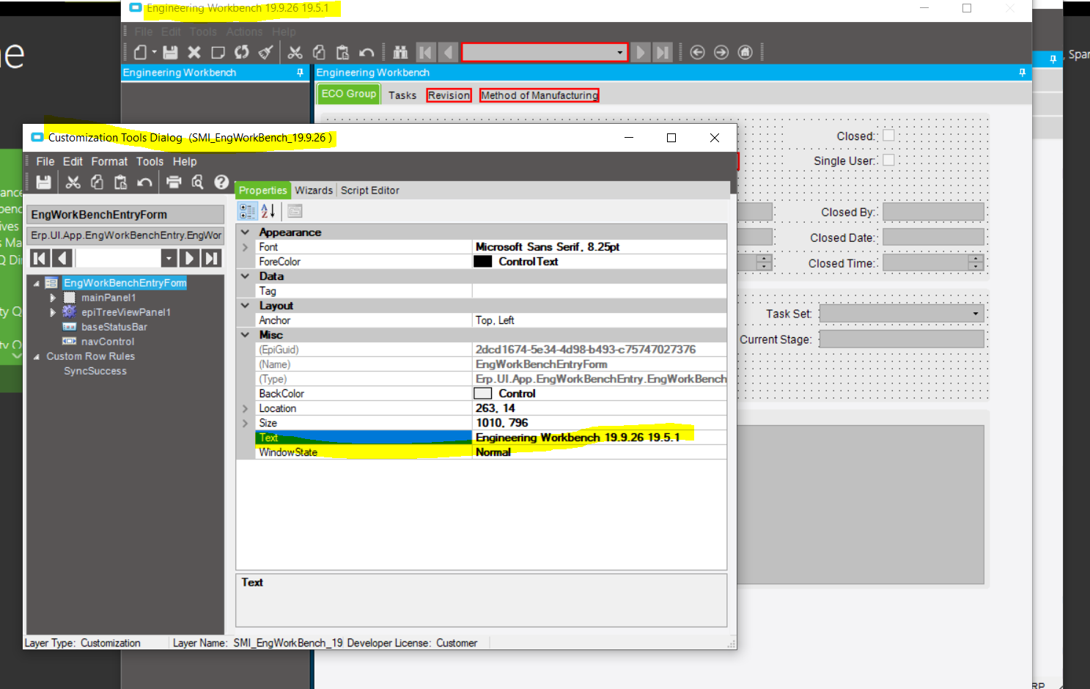Open the File menu in Customization Tools Dialog
This screenshot has height=689, width=1090.
tap(45, 161)
